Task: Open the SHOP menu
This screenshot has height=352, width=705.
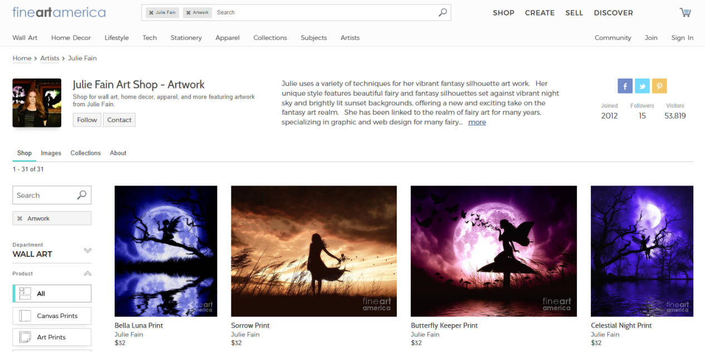Action: [503, 13]
